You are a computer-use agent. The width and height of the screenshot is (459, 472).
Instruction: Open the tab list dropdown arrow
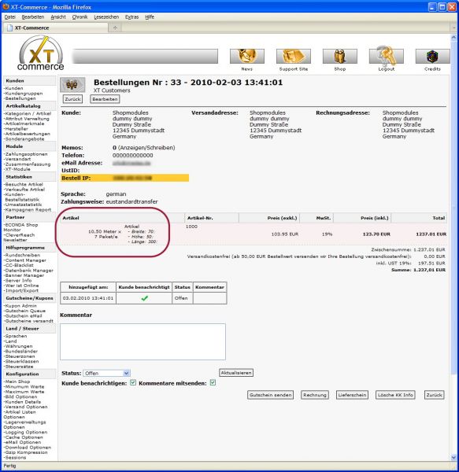pyautogui.click(x=454, y=28)
